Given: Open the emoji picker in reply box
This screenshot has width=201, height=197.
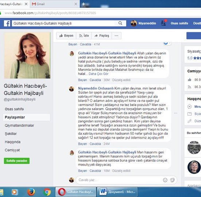Looking at the screenshot, I should coord(165,180).
